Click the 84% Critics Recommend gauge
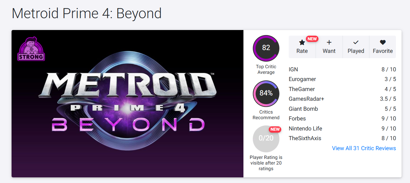This screenshot has width=410, height=183. 266,93
